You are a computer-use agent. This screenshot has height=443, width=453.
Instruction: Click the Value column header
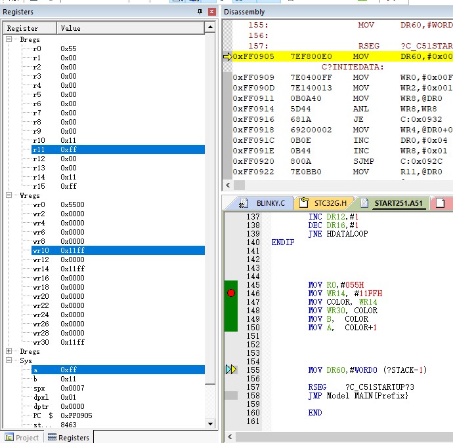click(131, 28)
